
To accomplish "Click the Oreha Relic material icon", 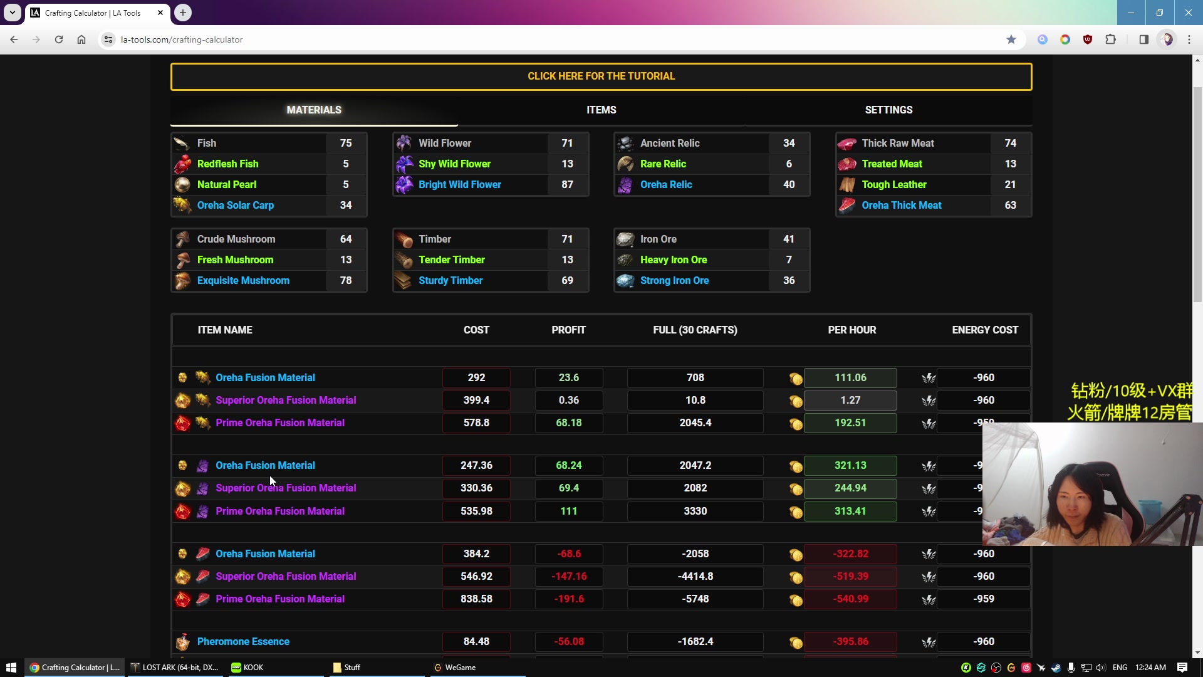I will click(x=625, y=184).
